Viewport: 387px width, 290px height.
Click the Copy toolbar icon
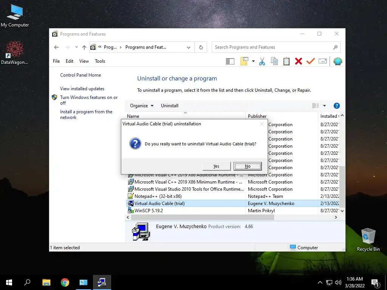point(274,61)
